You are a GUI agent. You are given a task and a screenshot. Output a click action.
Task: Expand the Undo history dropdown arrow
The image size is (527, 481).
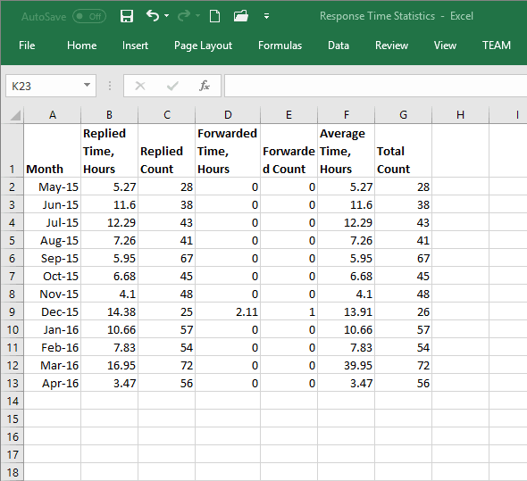[x=166, y=16]
